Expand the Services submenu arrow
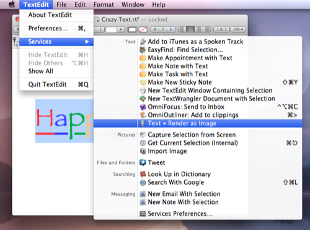The width and height of the screenshot is (310, 230). pos(87,42)
